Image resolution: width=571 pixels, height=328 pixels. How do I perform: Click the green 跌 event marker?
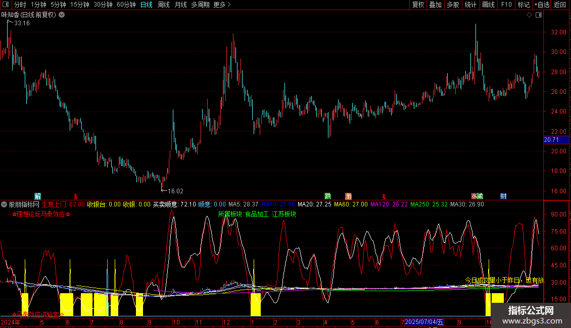[x=328, y=196]
